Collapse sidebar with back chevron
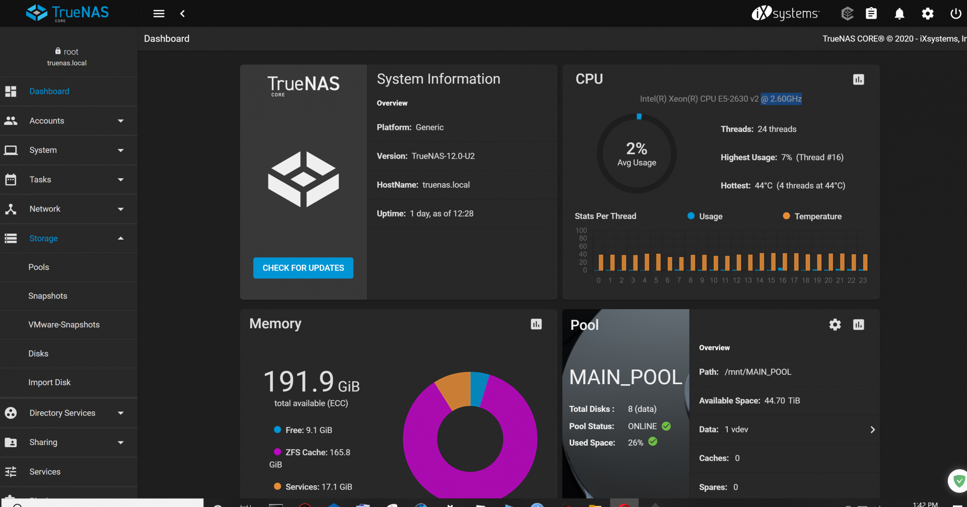Screen dimensions: 967x507 pos(182,14)
